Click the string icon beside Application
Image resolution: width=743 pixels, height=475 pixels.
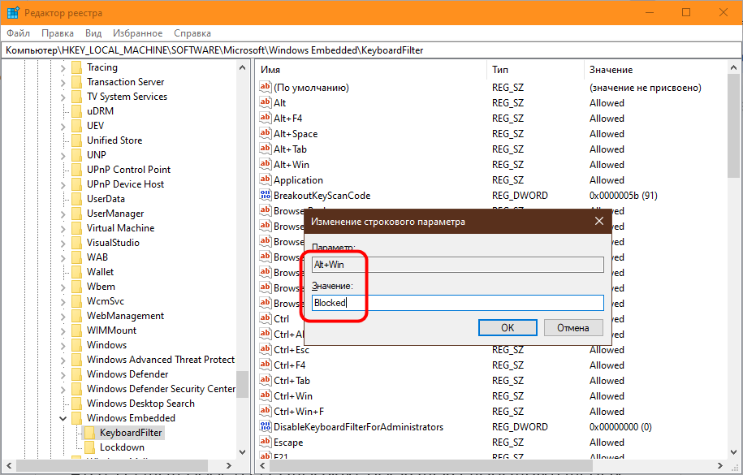[x=266, y=179]
